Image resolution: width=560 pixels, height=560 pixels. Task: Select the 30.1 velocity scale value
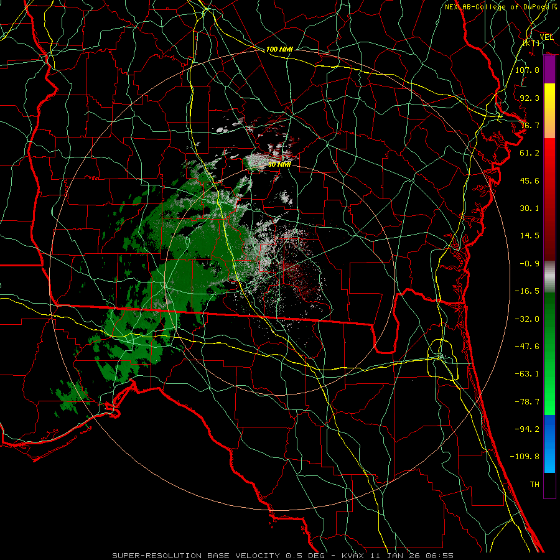530,208
